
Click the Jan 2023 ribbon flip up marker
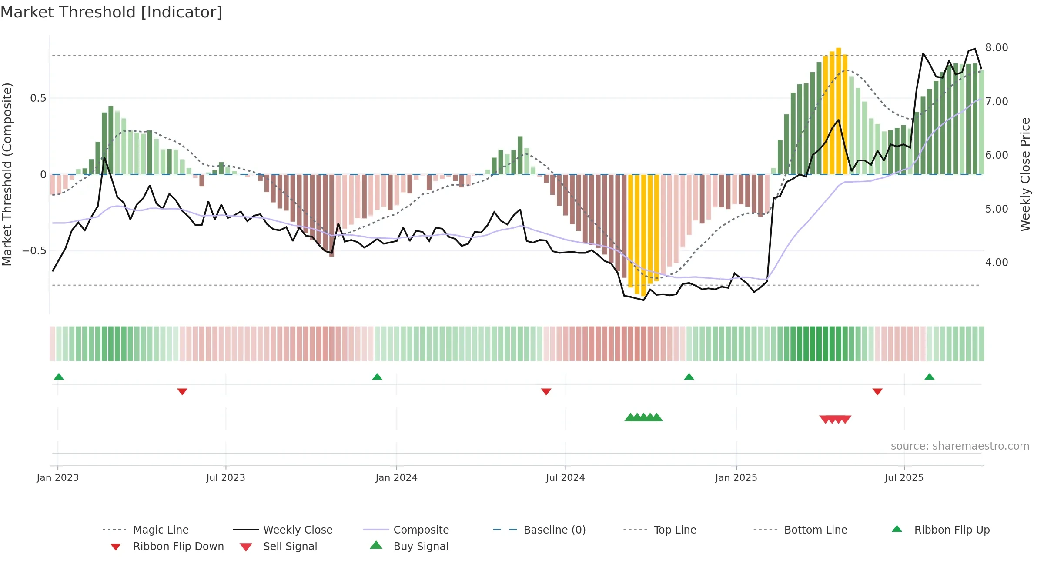(59, 377)
